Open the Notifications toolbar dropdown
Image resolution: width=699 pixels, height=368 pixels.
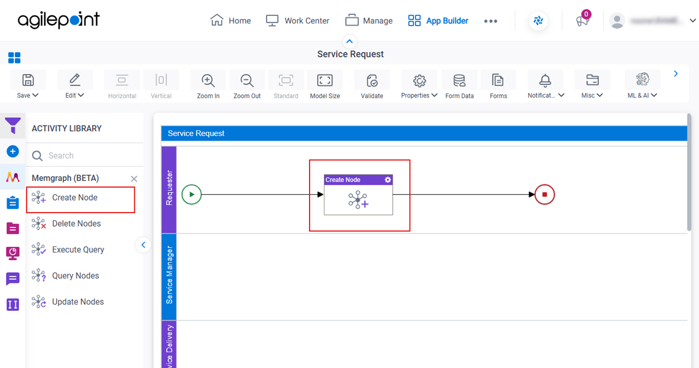click(546, 86)
